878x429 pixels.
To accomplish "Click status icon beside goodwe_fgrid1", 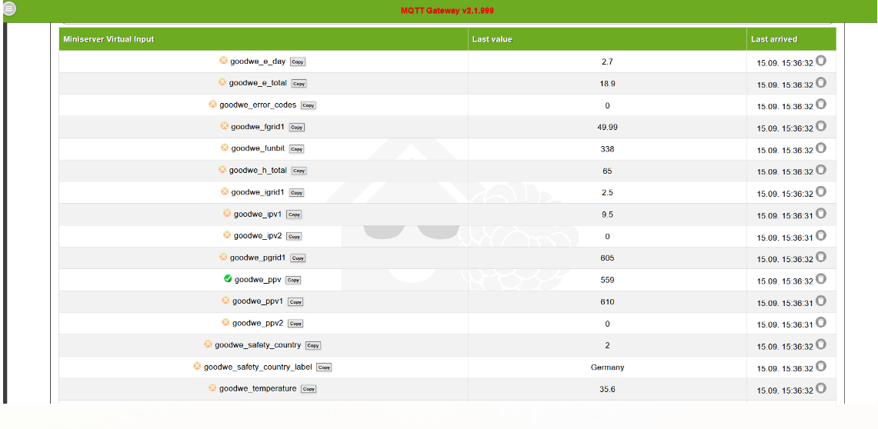I will [x=225, y=126].
